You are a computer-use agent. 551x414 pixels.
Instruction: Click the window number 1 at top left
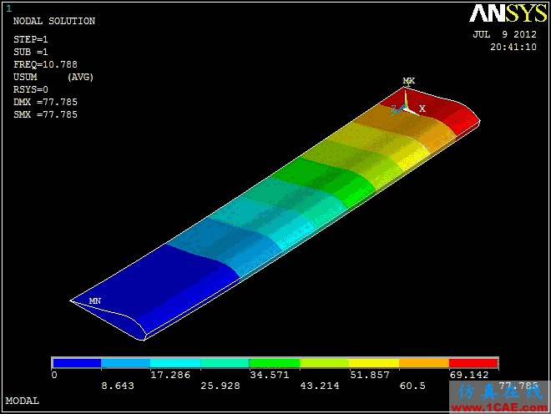click(9, 9)
